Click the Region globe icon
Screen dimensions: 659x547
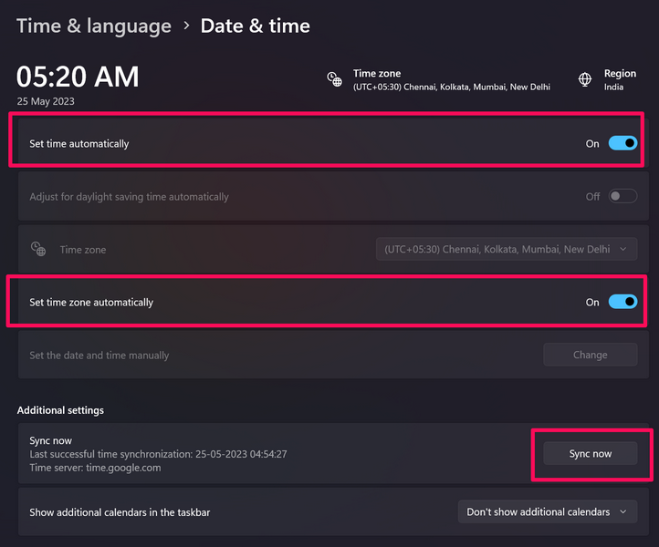(585, 80)
